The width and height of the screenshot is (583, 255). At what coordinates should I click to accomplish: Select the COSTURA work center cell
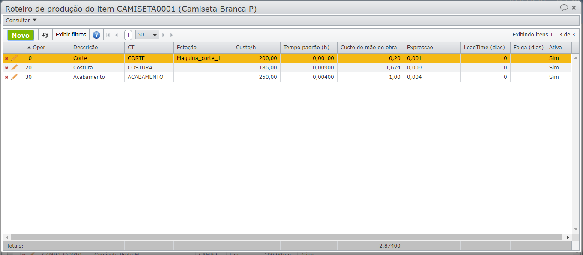149,68
